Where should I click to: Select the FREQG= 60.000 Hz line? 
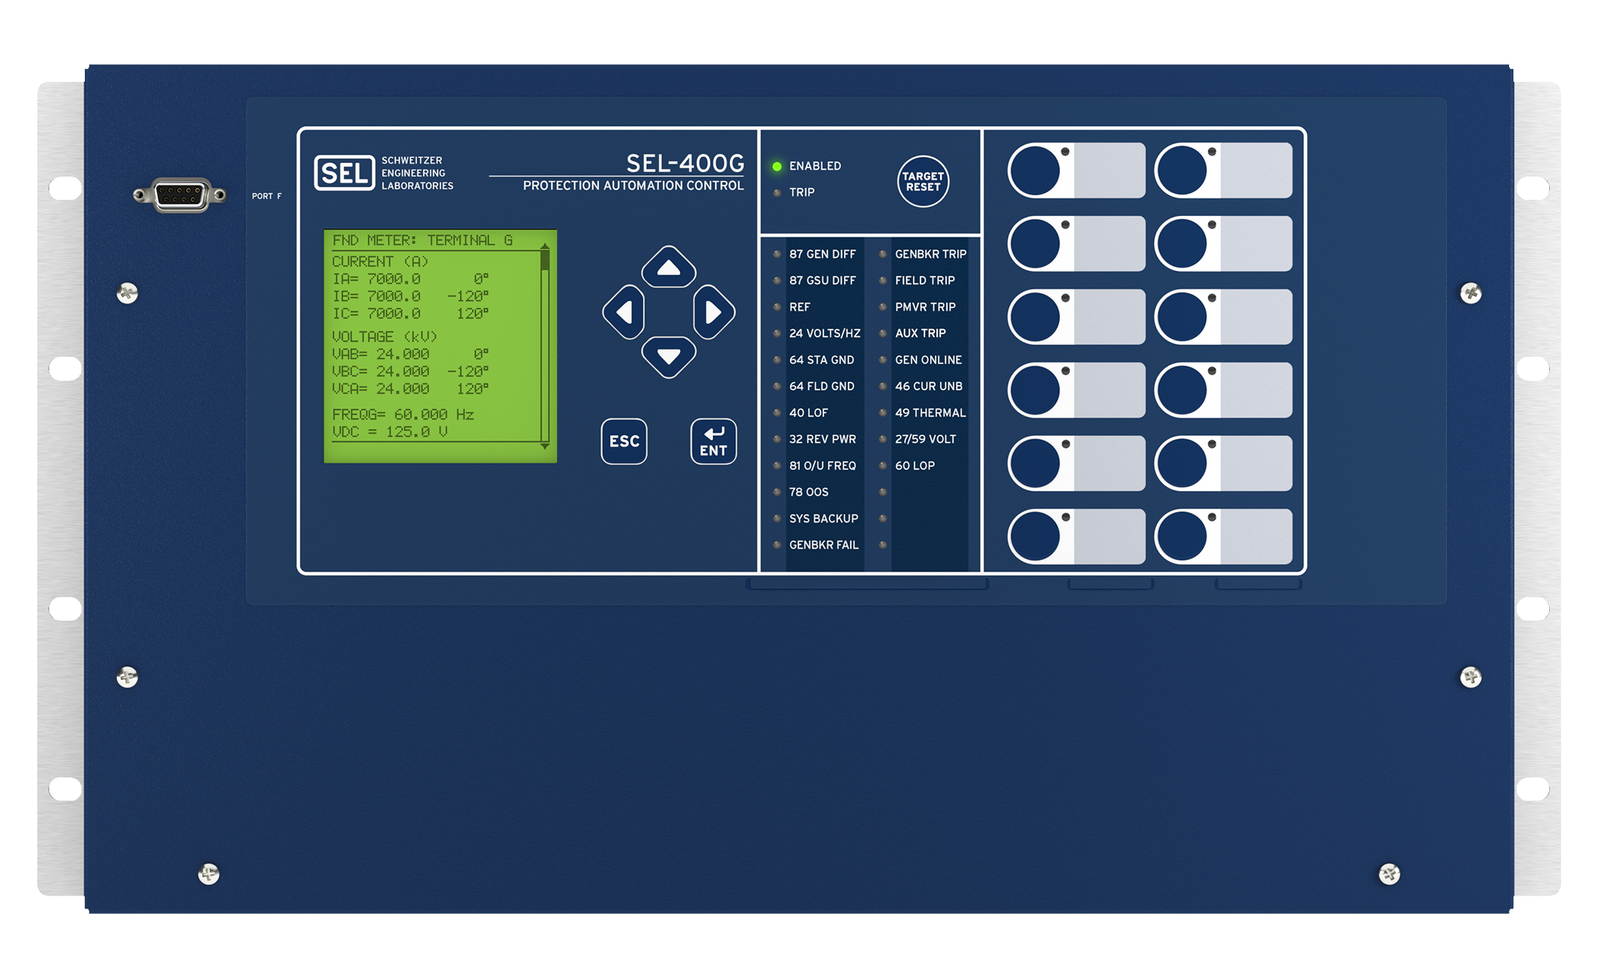click(403, 414)
